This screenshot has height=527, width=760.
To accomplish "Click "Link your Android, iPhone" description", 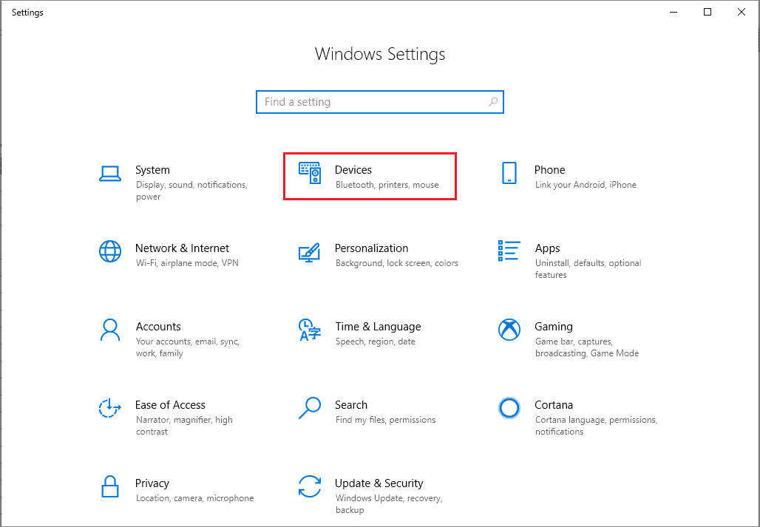I will (586, 185).
